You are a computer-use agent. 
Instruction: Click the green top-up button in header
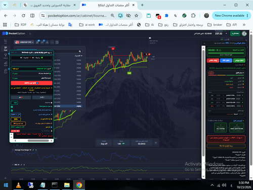(235, 33)
